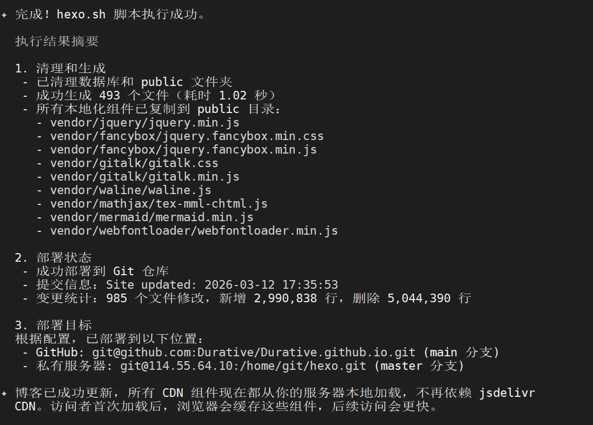
Task: Click the vendor/mermaid/mermaid.min.js path
Action: [x=151, y=217]
